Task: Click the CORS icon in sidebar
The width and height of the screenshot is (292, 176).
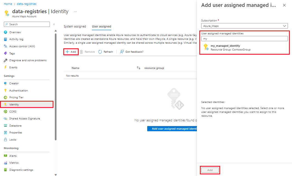Action: [x=5, y=111]
